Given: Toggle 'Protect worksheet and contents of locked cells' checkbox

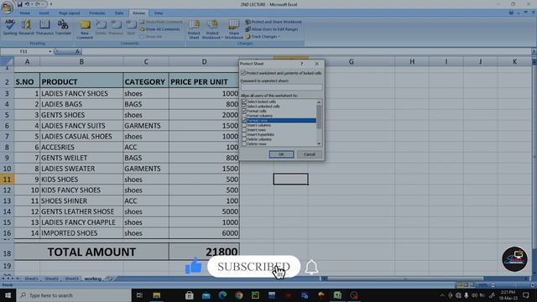Looking at the screenshot, I should tap(243, 73).
